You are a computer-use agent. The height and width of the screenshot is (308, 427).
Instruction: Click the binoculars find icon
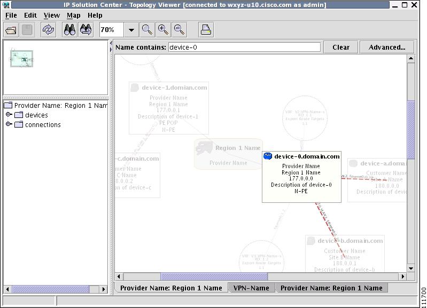click(x=69, y=30)
